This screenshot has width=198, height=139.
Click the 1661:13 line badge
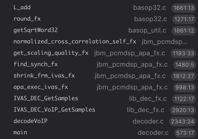click(184, 8)
